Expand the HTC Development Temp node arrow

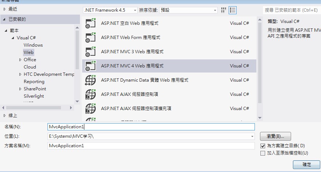click(x=20, y=74)
